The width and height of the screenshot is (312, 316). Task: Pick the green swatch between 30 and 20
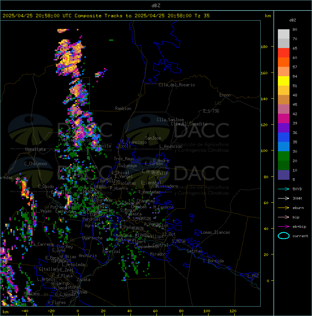point(283,156)
